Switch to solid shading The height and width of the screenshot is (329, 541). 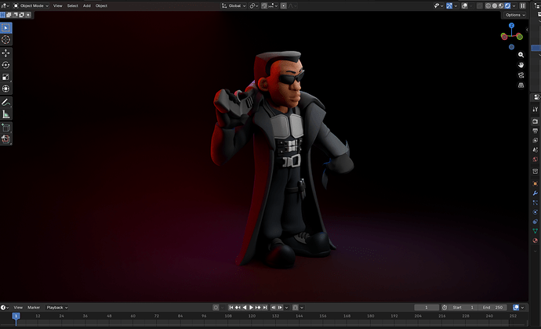(495, 5)
